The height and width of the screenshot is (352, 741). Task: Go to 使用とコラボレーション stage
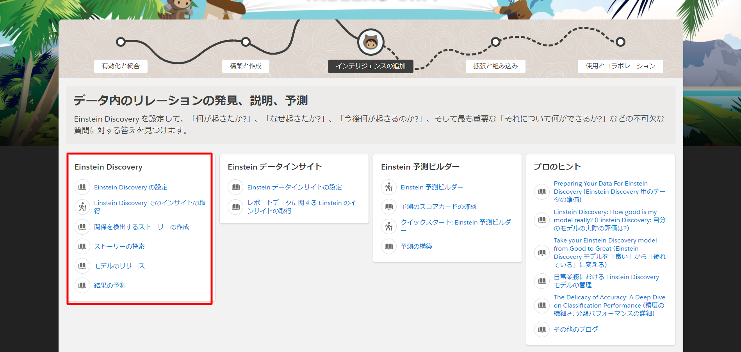pos(620,66)
